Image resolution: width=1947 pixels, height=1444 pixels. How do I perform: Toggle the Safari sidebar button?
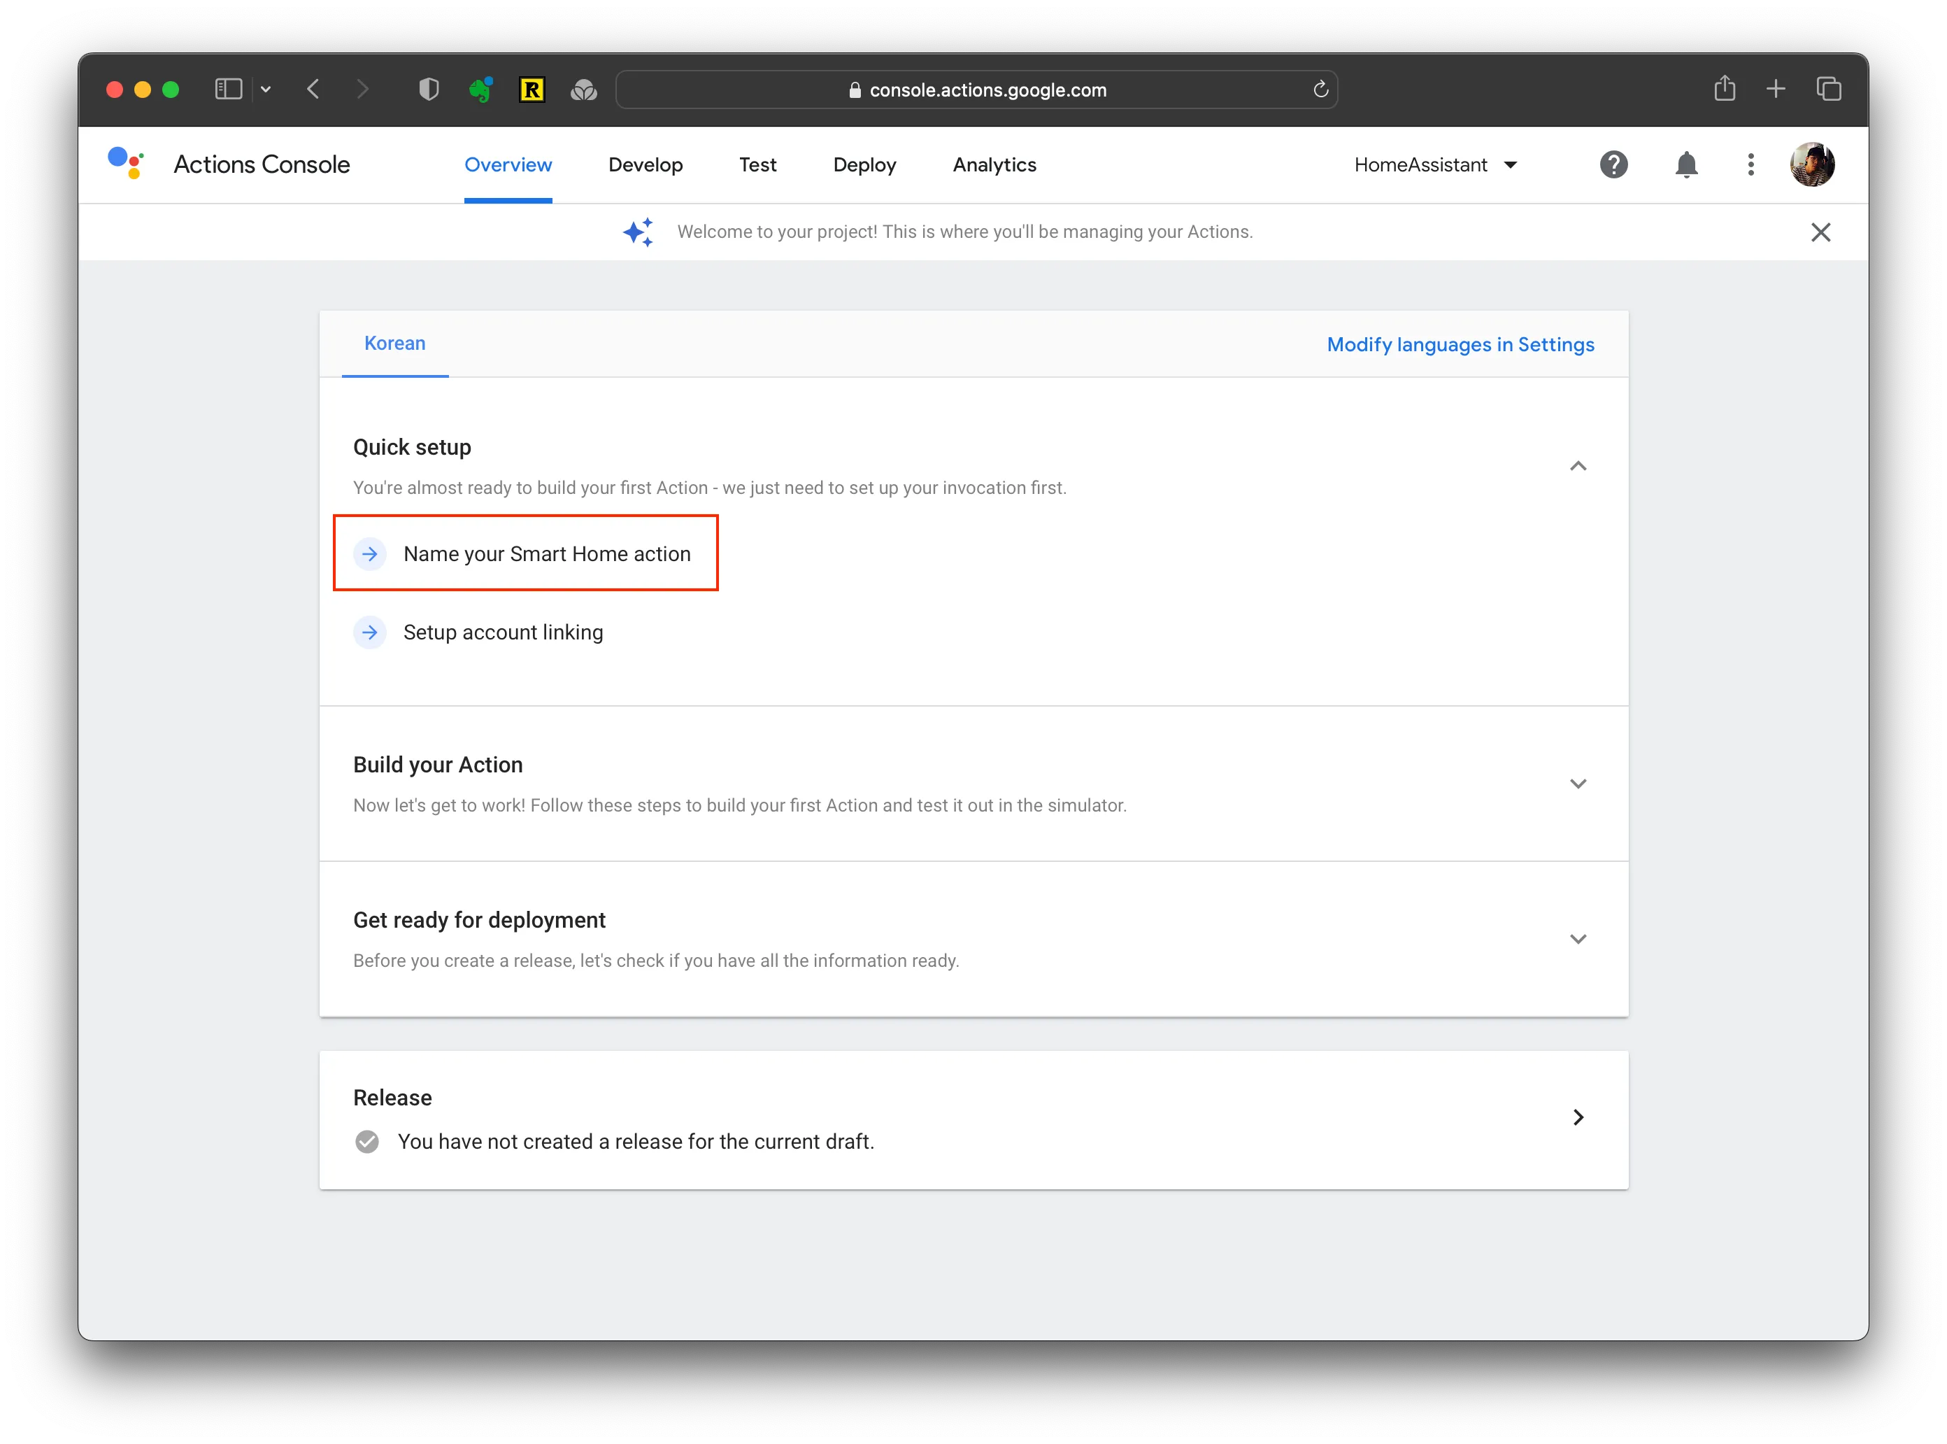tap(228, 89)
